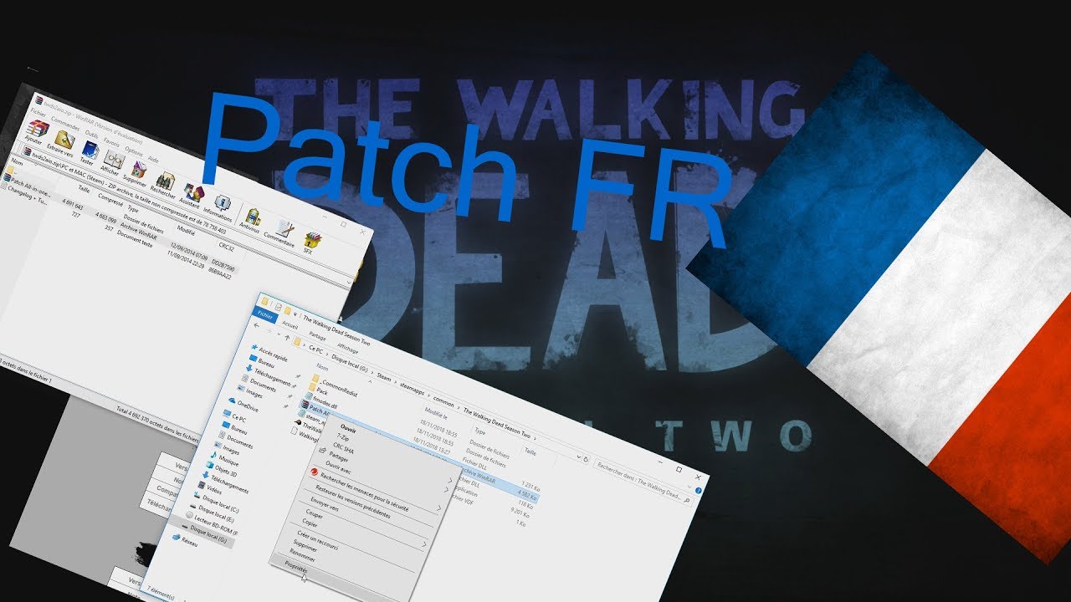The image size is (1071, 602).
Task: Click the Explorer help question-mark icon
Action: 698,490
